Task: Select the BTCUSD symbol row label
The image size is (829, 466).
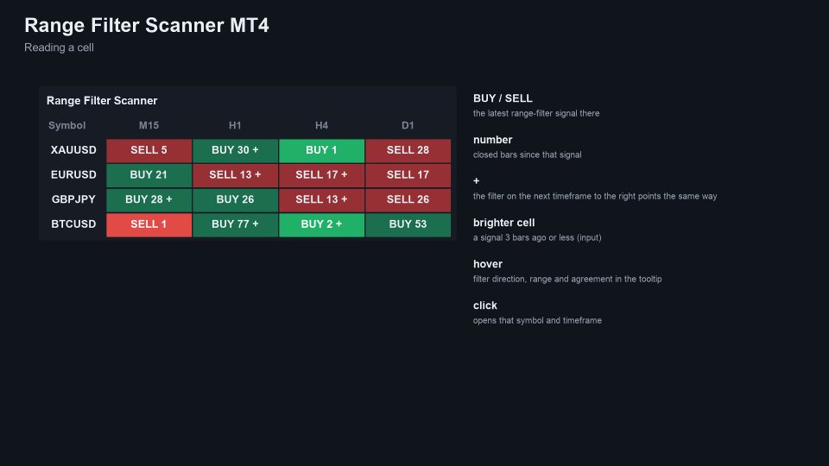Action: (73, 224)
